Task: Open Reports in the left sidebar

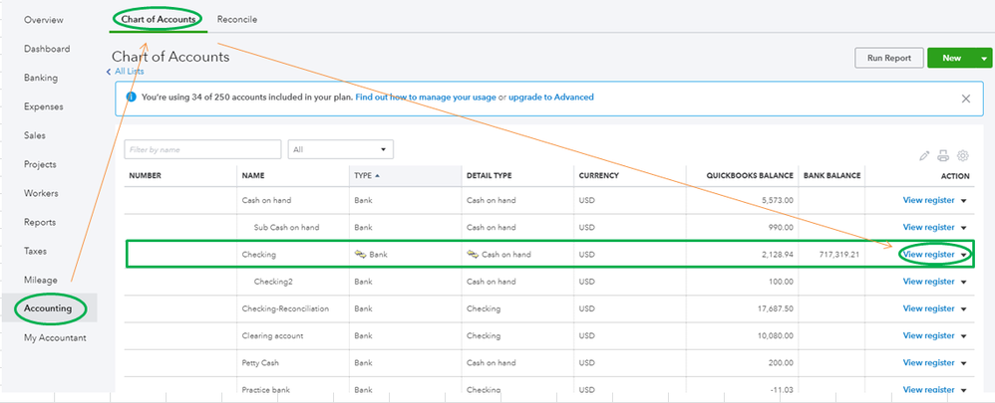Action: pos(39,223)
